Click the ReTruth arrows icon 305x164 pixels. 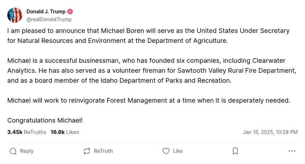tap(87, 151)
